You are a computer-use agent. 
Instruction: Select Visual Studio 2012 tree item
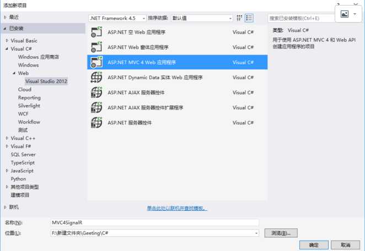(46, 81)
